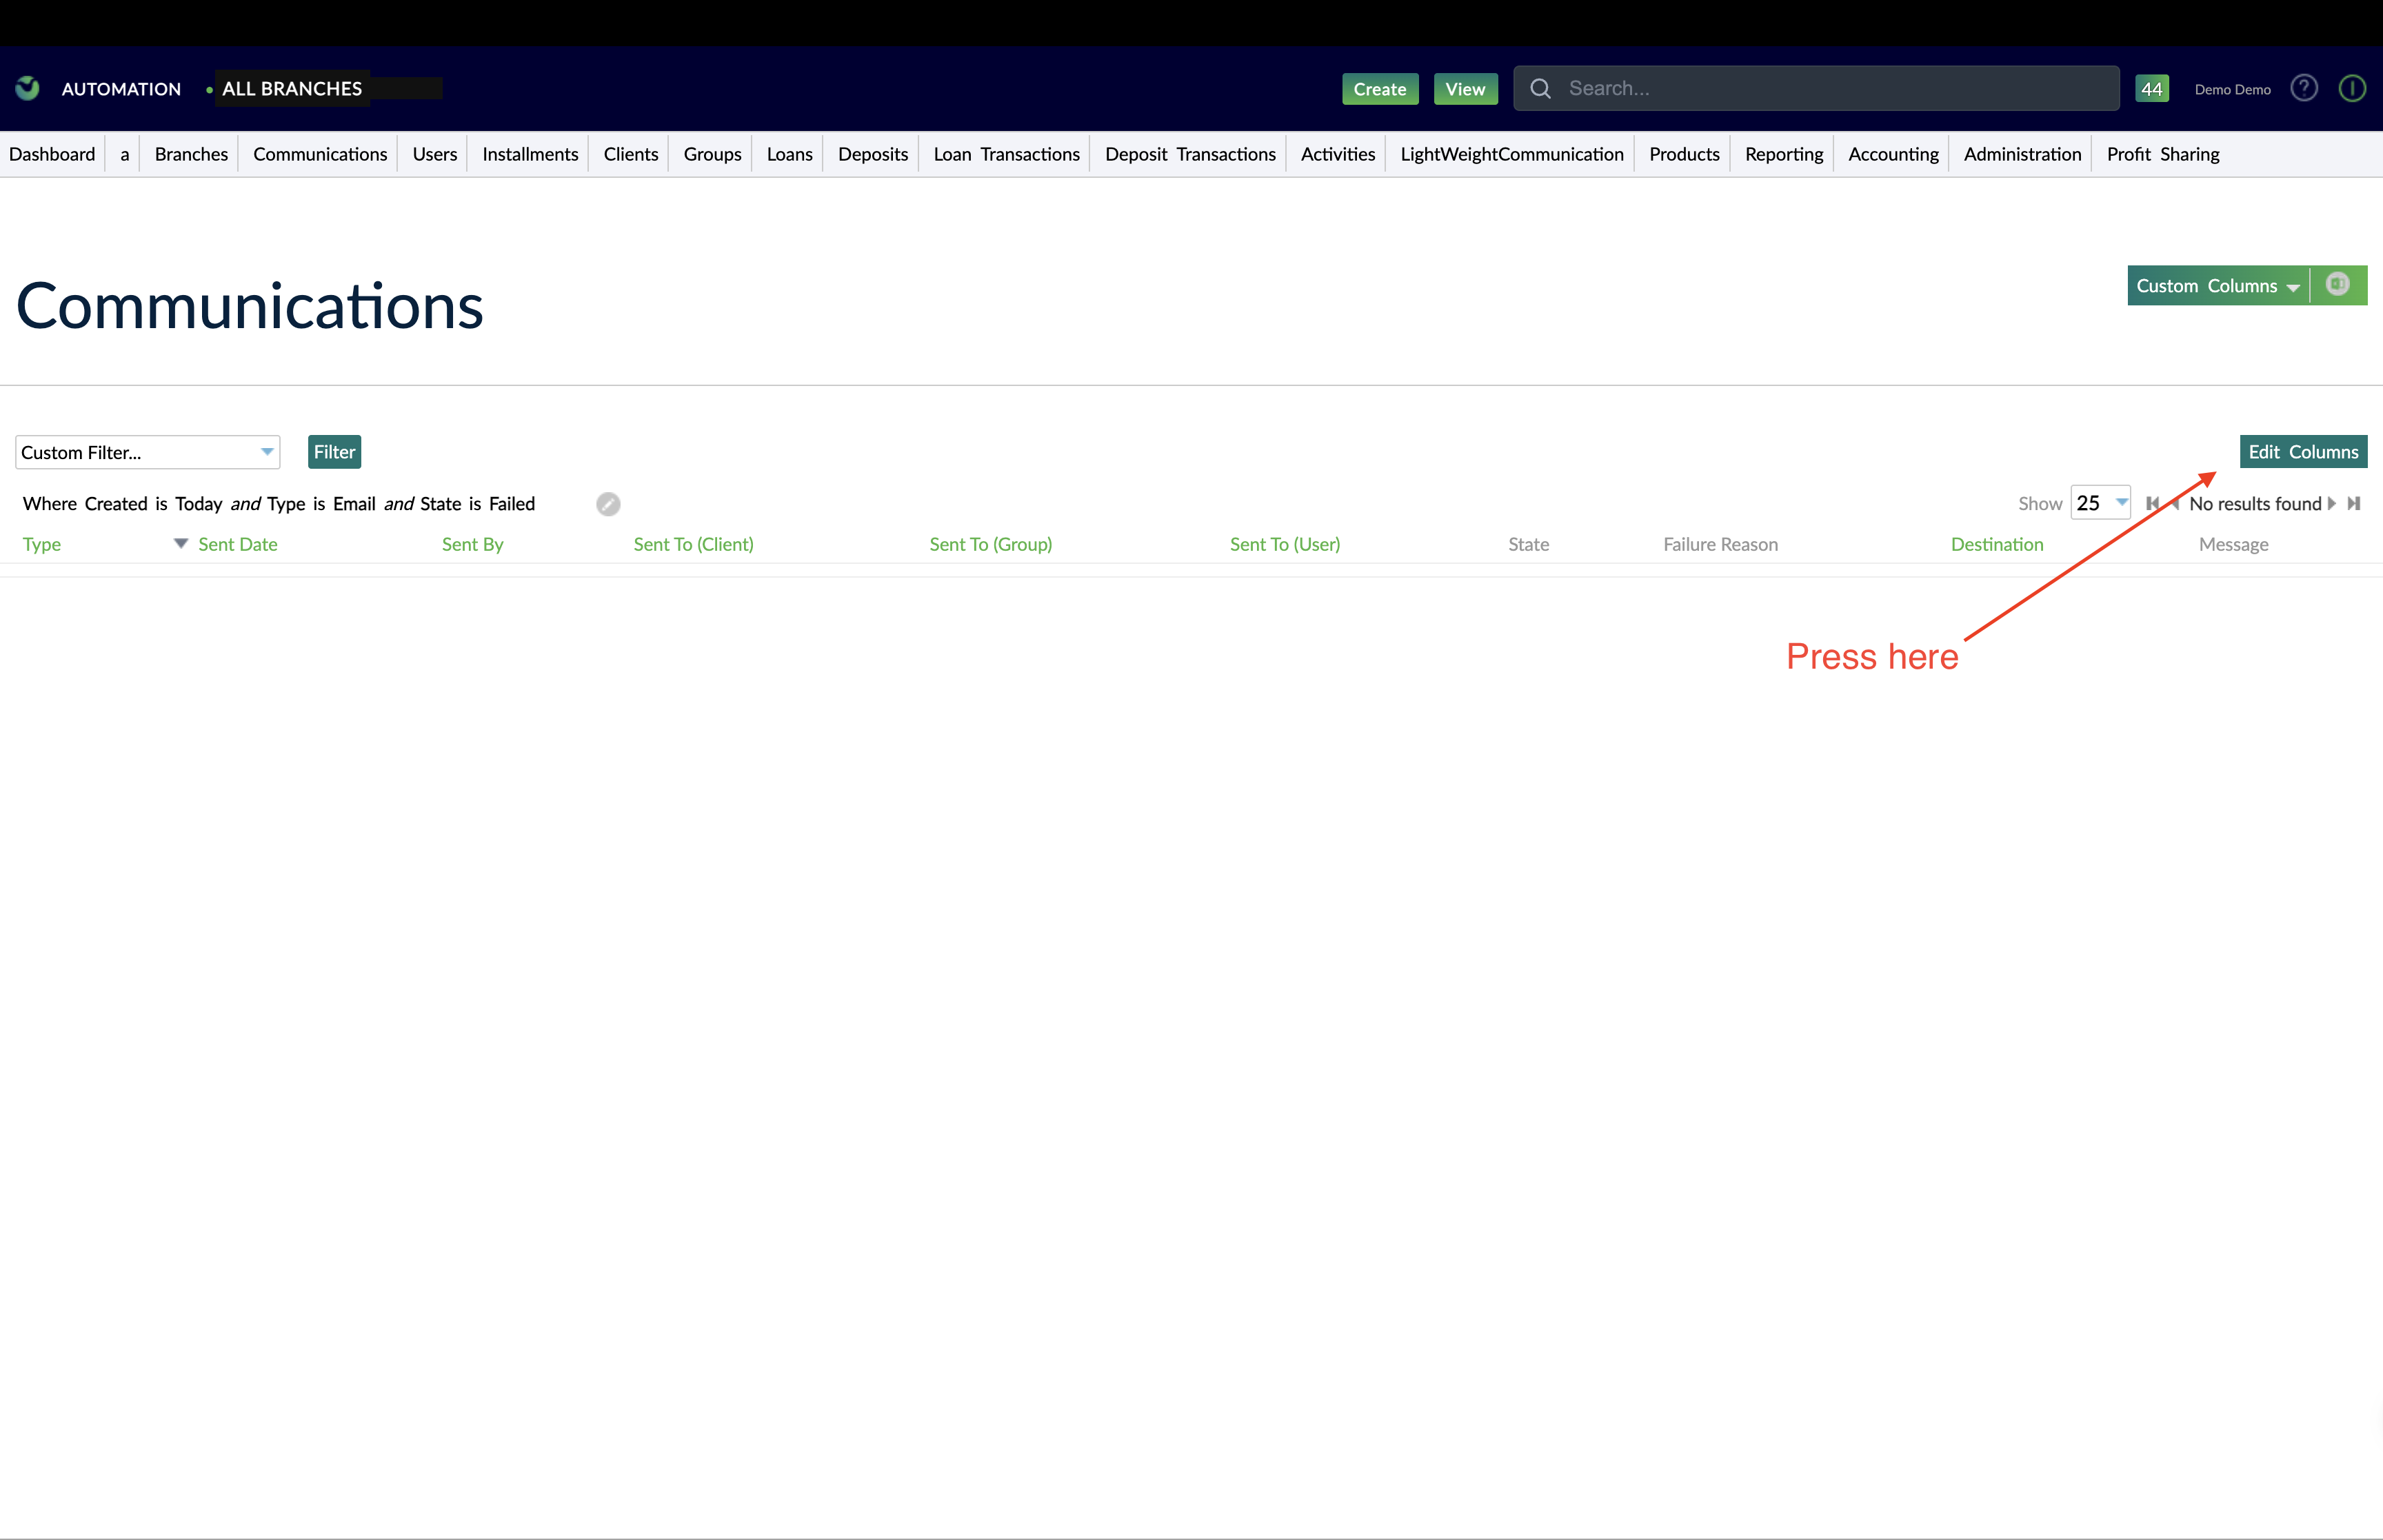Sort the table by Type column
This screenshot has width=2383, height=1540.
coord(42,544)
